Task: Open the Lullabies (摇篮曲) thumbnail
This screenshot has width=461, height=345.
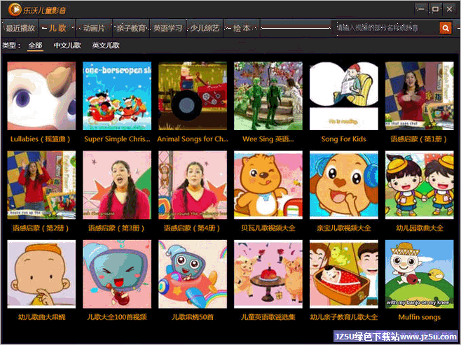Action: click(41, 96)
